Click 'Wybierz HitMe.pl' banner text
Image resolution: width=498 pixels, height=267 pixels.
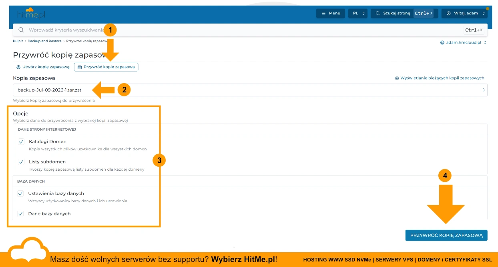coord(244,259)
